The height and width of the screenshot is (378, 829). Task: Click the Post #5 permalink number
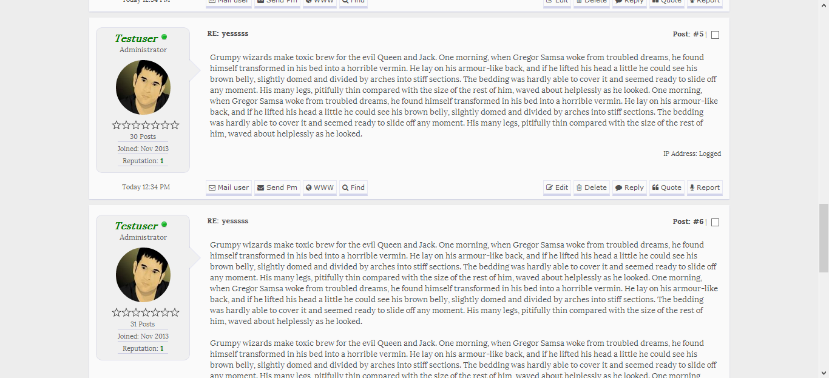point(698,35)
